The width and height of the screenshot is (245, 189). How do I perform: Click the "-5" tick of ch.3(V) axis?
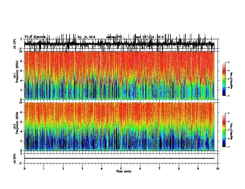point(21,163)
